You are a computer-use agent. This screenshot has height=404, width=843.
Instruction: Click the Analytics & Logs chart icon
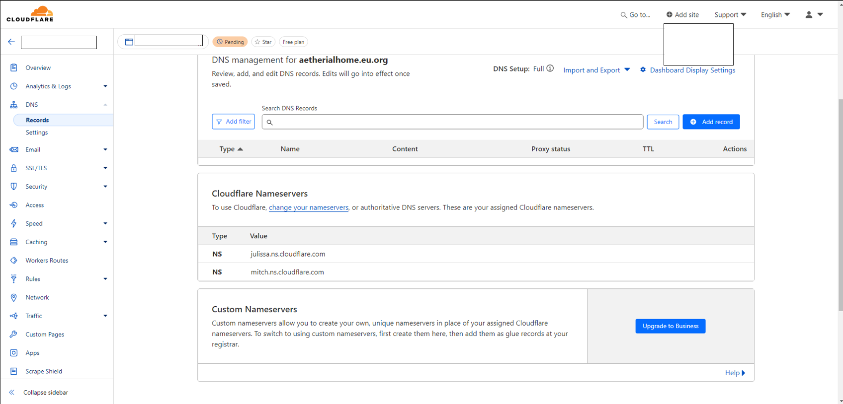pyautogui.click(x=14, y=86)
